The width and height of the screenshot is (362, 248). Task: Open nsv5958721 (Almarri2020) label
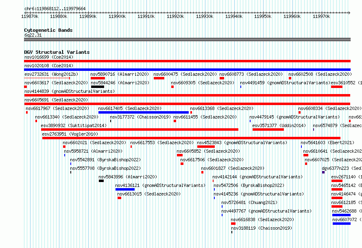[x=93, y=151]
